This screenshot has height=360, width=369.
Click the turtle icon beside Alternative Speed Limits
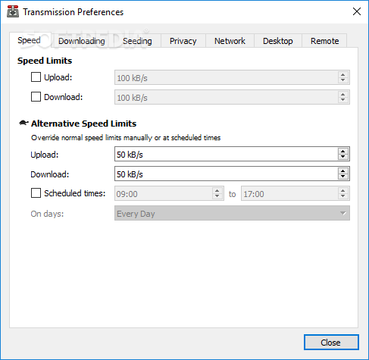coord(23,123)
